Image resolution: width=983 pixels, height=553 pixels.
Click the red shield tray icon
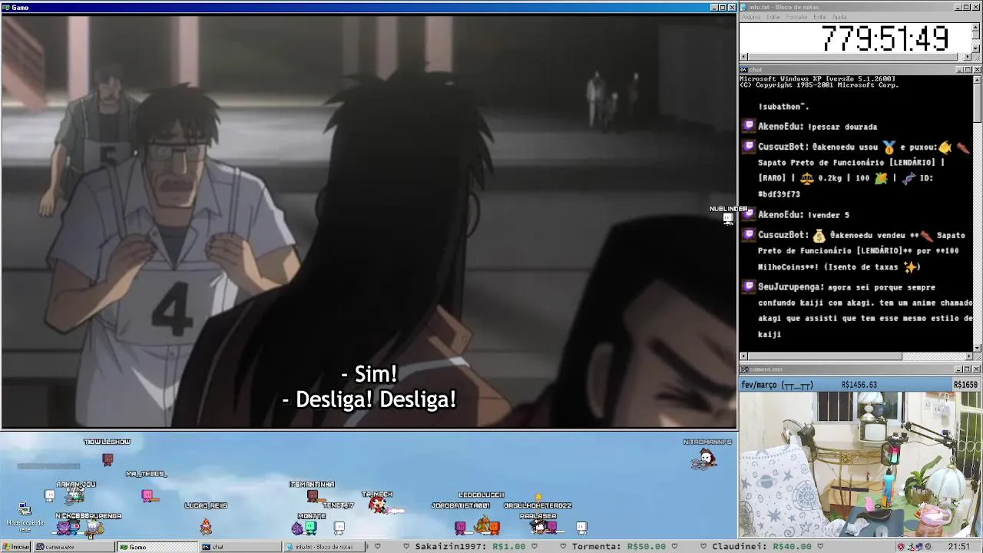click(x=901, y=547)
